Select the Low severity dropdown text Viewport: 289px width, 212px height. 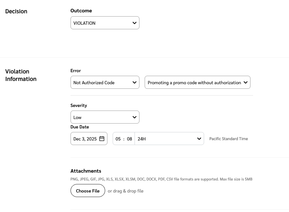coord(77,117)
